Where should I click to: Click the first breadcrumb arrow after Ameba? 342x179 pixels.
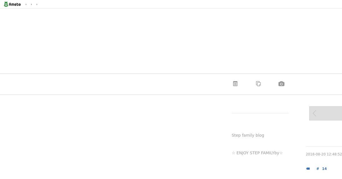(26, 4)
